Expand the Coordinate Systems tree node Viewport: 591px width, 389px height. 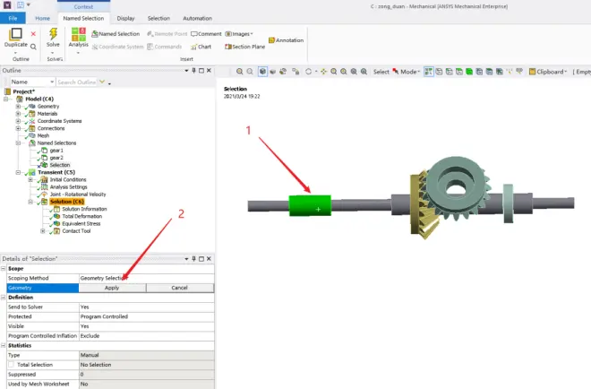(18, 121)
